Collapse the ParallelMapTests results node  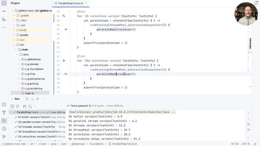[11, 112]
